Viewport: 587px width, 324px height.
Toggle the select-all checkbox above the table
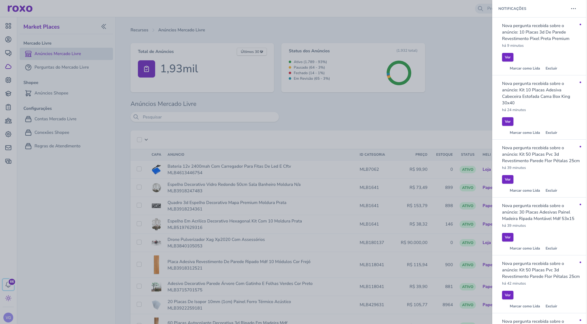[139, 140]
